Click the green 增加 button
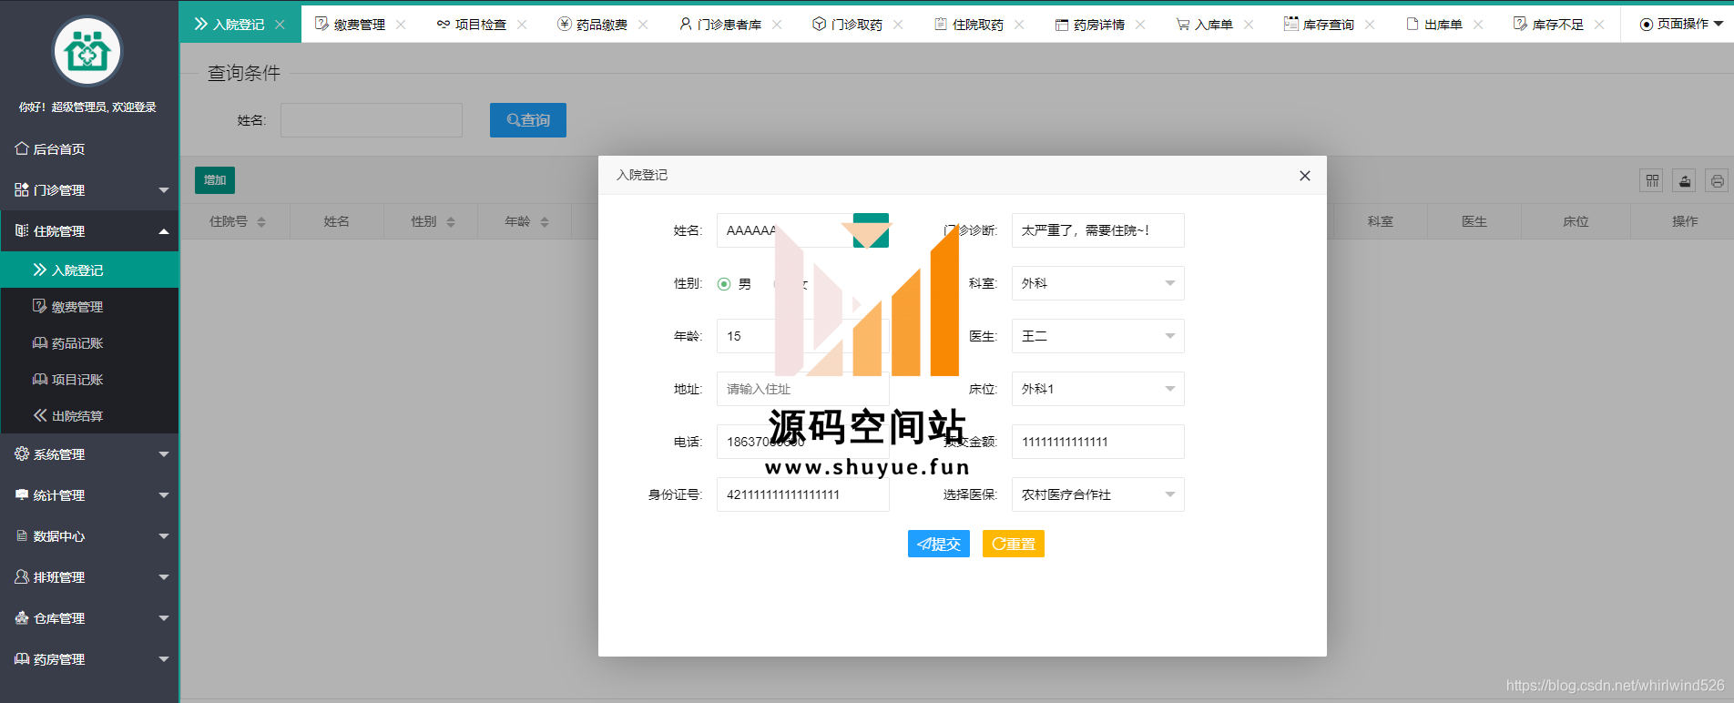This screenshot has width=1734, height=703. pyautogui.click(x=215, y=180)
